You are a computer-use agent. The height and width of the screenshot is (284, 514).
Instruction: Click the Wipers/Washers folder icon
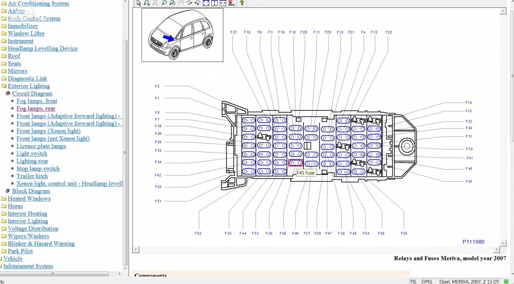coord(4,236)
